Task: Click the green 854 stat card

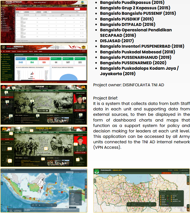Action: (32, 61)
